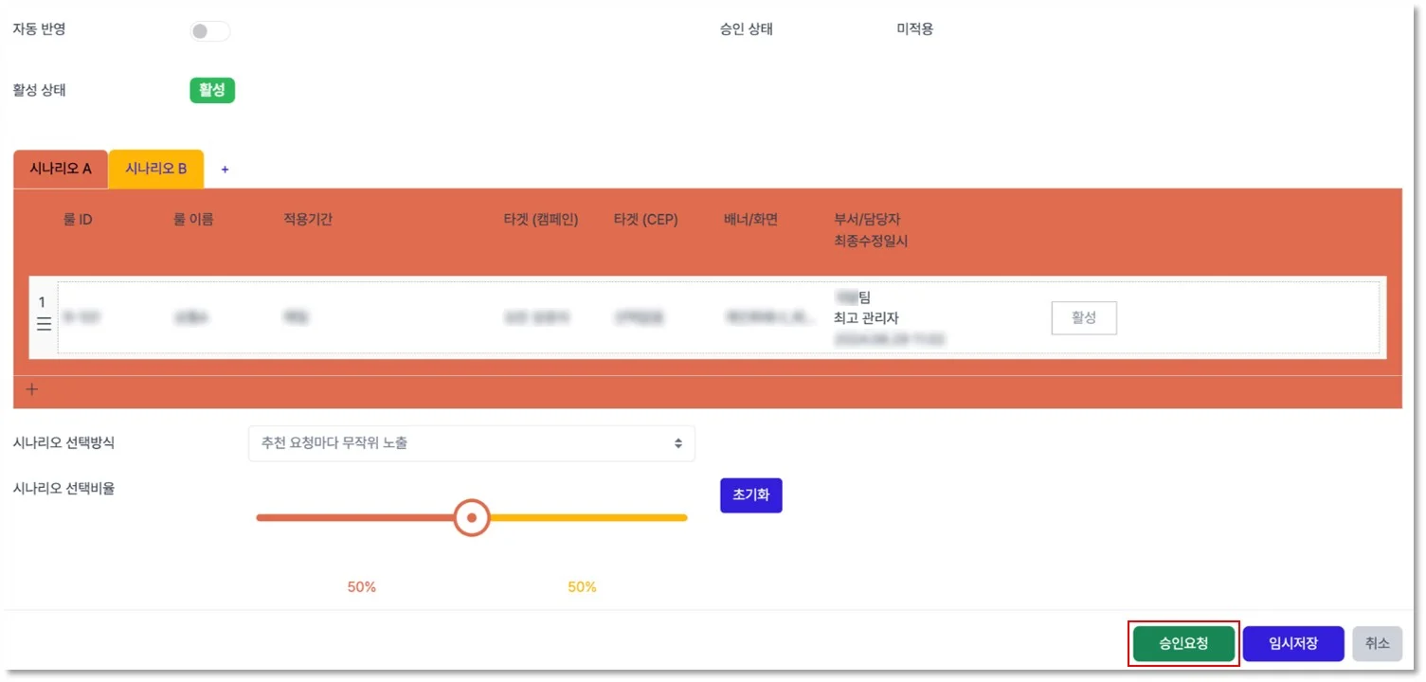This screenshot has height=682, width=1426.
Task: Open the 추천 요청마다 무작위 노출 dropdown
Action: 471,443
